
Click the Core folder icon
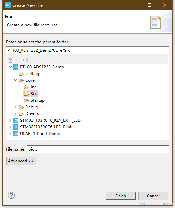[21, 80]
